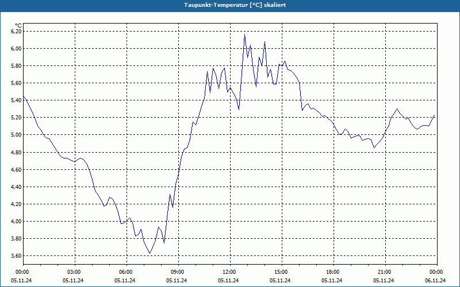Click the 18:00 time label

pos(333,272)
